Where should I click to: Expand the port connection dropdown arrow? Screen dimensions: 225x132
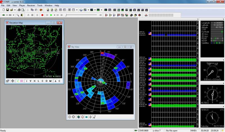(7, 15)
